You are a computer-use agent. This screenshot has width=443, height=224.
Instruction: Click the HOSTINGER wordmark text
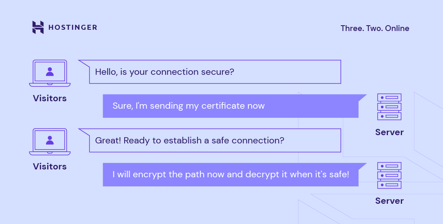coord(73,28)
